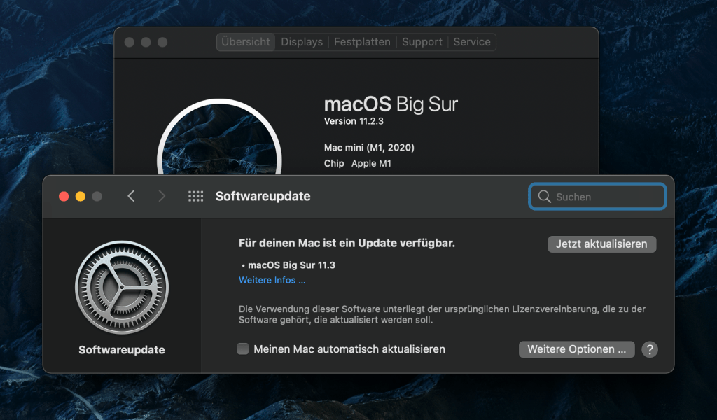Viewport: 717px width, 420px height.
Task: Open the Festplatten tab
Action: coord(362,42)
